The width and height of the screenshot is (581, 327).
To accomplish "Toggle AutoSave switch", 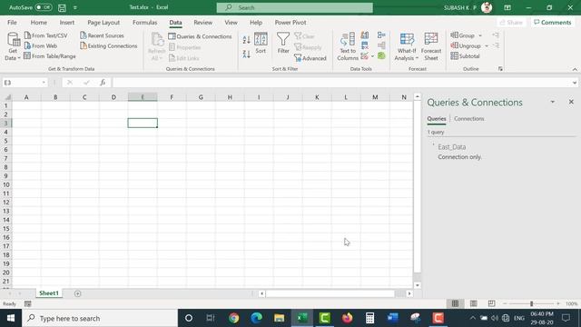I will [44, 7].
